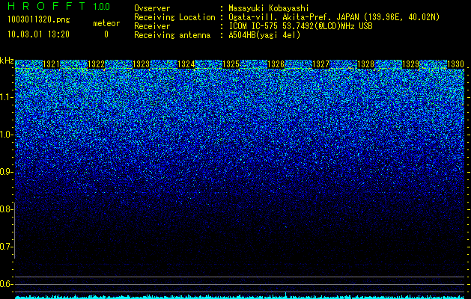The image size is (471, 299).
Task: Click the 0.8 frequency axis label
Action: (x=6, y=209)
